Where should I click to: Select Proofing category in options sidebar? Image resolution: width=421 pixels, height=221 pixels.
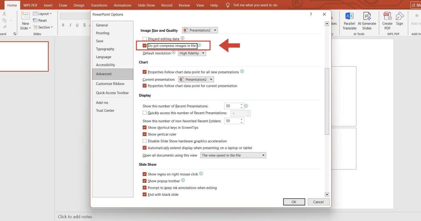(112, 33)
